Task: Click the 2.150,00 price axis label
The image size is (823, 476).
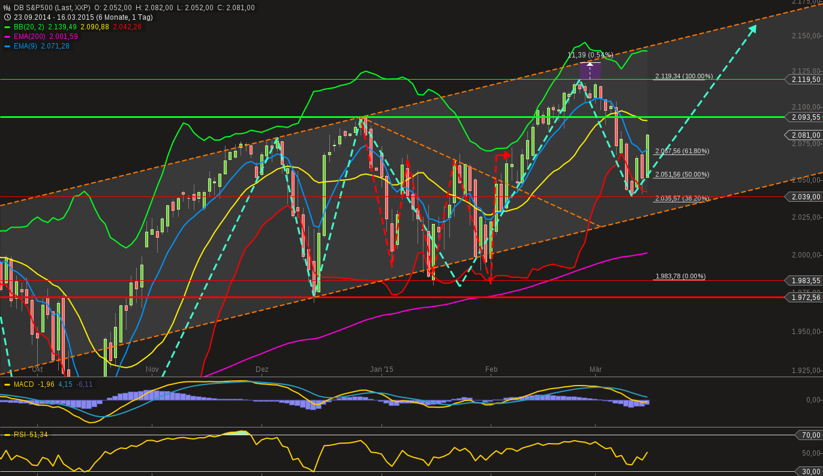Action: (x=806, y=36)
